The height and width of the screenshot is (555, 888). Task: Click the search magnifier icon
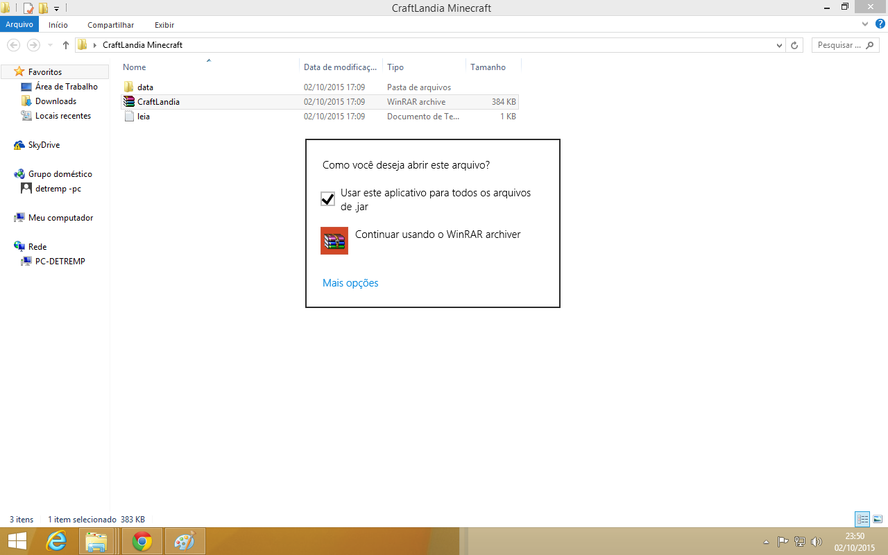tap(870, 45)
